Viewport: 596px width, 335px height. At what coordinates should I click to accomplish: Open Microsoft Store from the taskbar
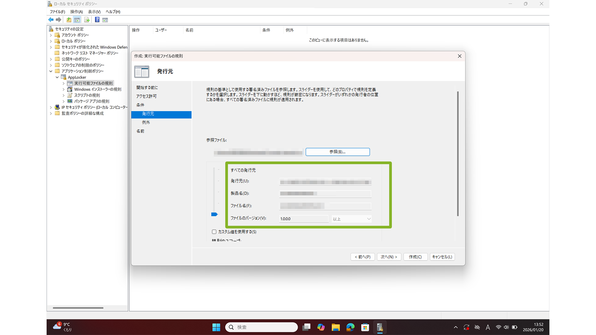(x=365, y=327)
